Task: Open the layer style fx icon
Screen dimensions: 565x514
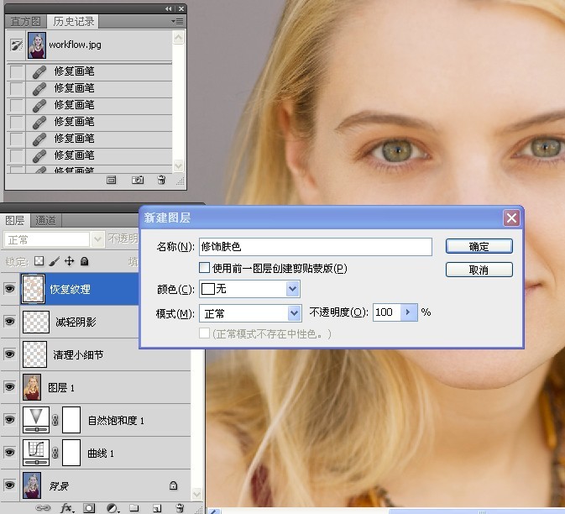Action: tap(67, 508)
